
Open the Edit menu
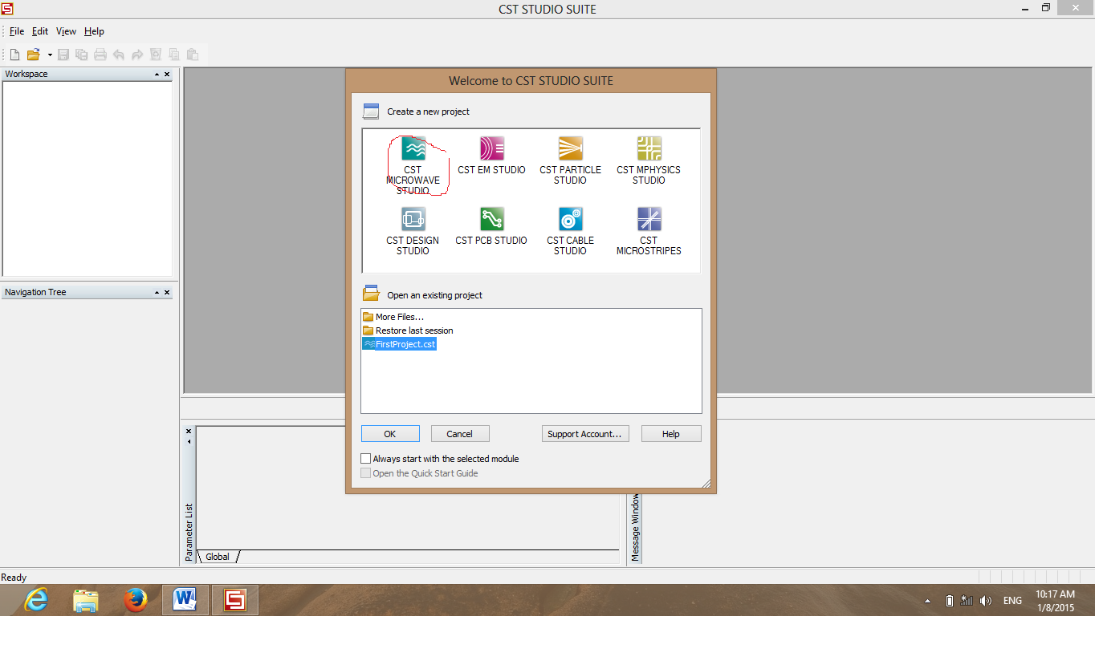[x=40, y=31]
